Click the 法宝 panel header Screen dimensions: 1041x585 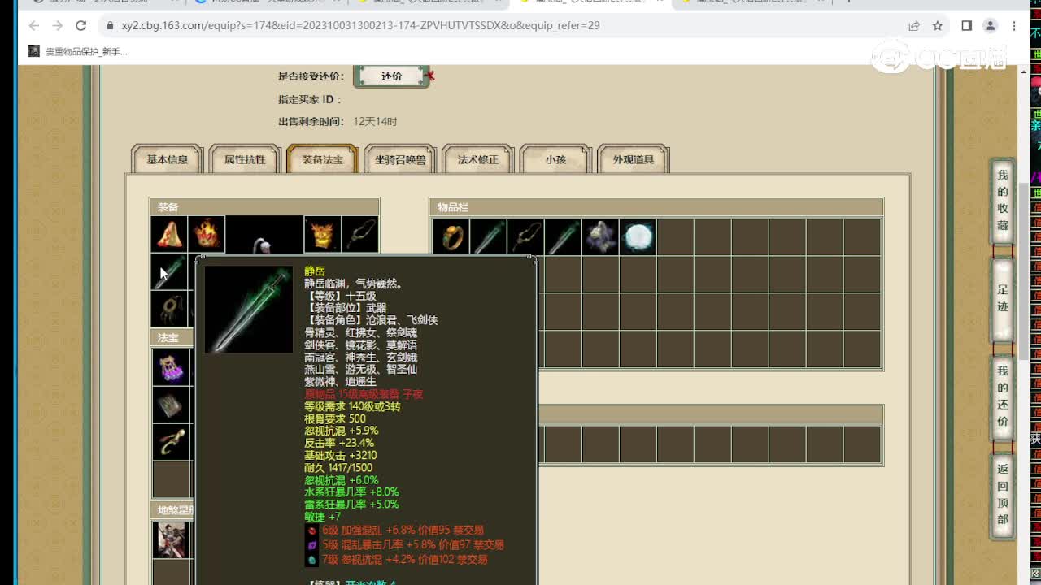[172, 337]
